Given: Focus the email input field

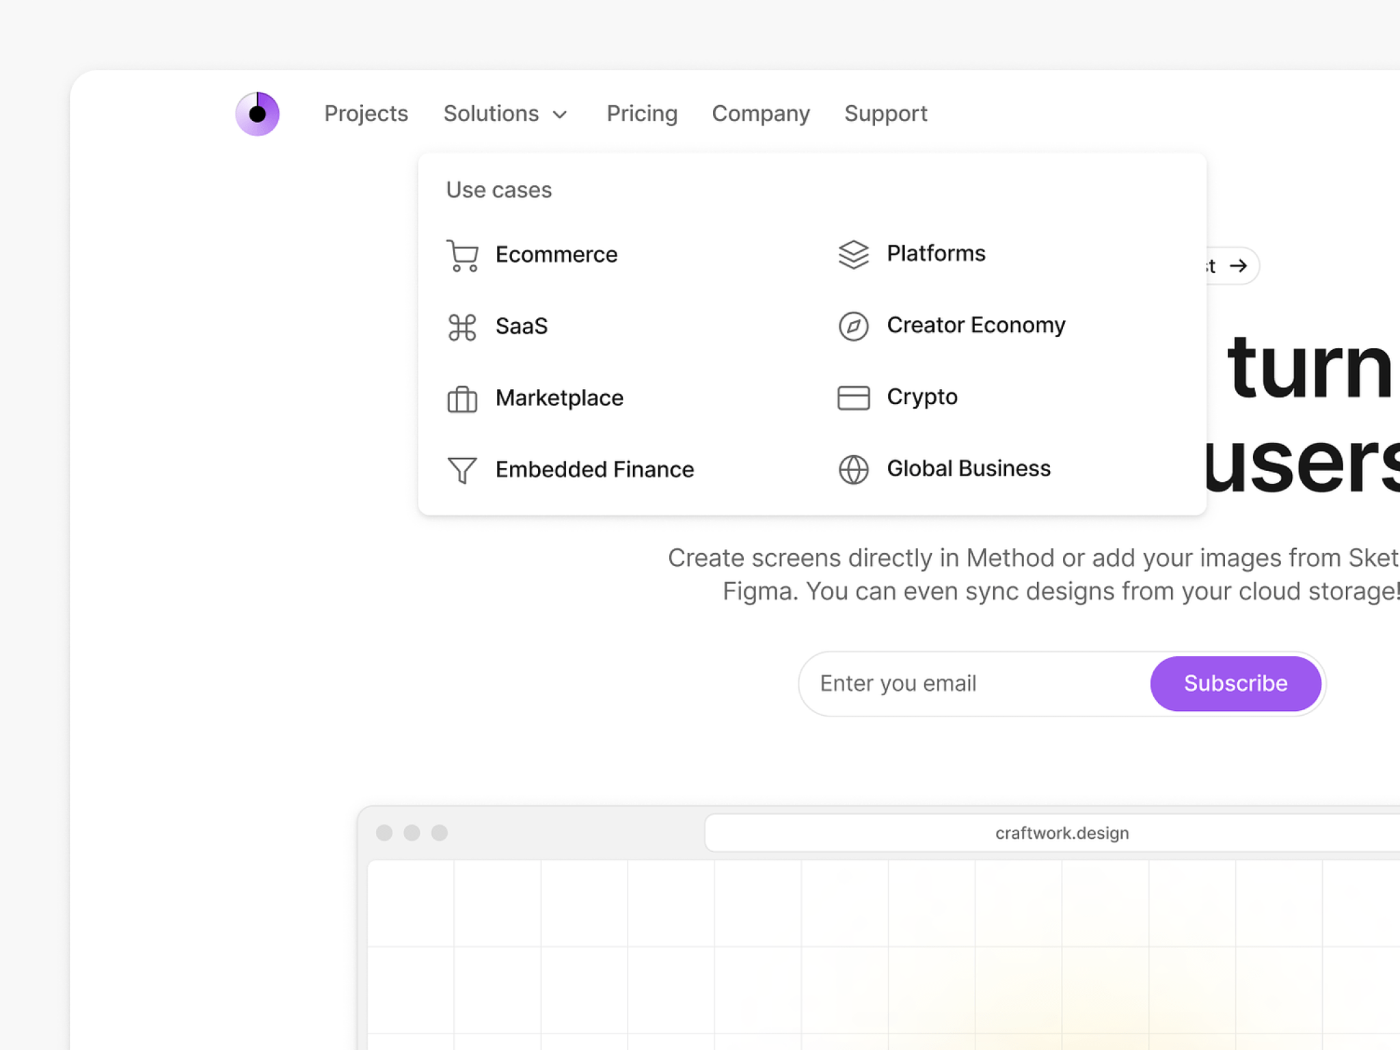Looking at the screenshot, I should [x=971, y=684].
